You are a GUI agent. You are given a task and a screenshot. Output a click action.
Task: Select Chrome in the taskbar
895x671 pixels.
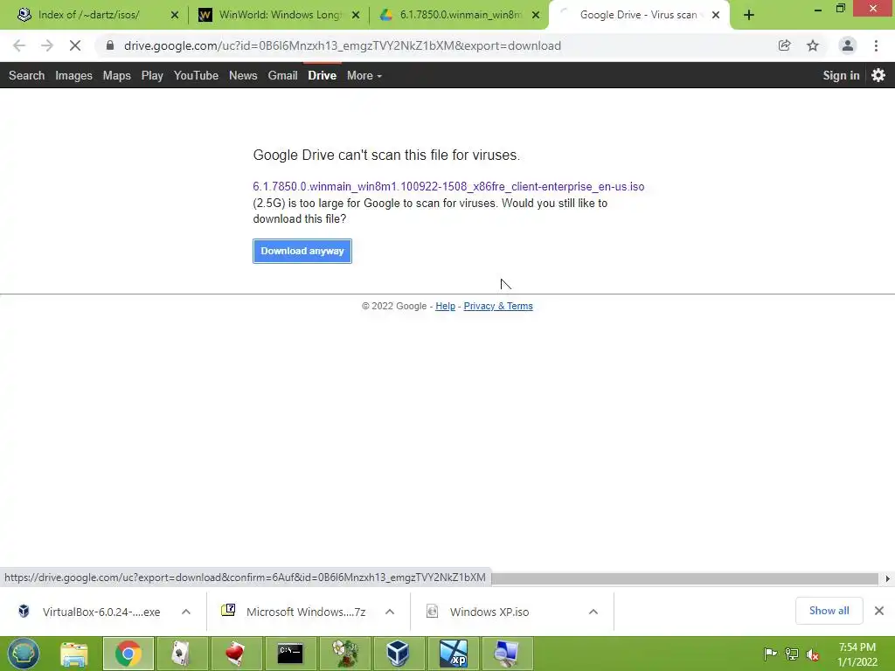[x=128, y=654]
